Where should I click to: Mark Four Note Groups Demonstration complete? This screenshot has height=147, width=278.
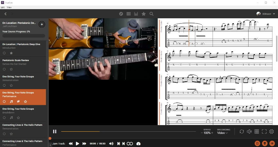pyautogui.click(x=4, y=85)
